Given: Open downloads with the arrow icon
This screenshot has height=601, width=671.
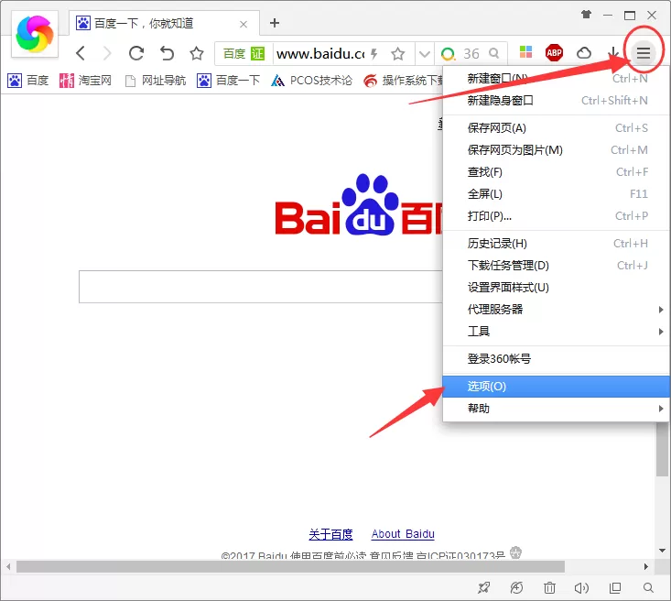Looking at the screenshot, I should [x=613, y=52].
